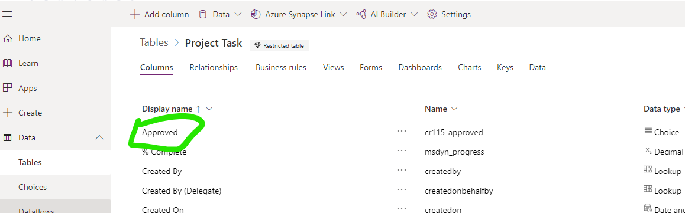Click the Azure Synapse Link icon
The image size is (685, 213).
pos(256,14)
